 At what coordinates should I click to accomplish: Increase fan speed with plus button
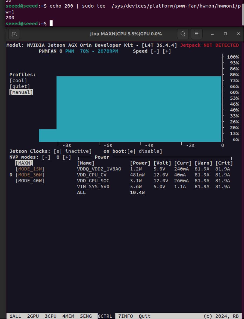(167, 51)
